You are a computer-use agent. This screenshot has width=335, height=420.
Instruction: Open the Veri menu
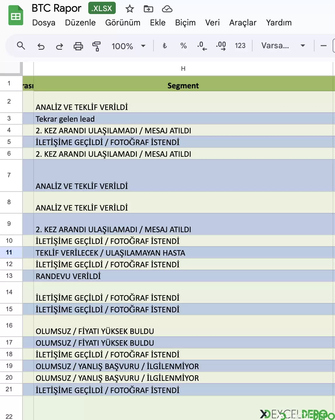[212, 23]
